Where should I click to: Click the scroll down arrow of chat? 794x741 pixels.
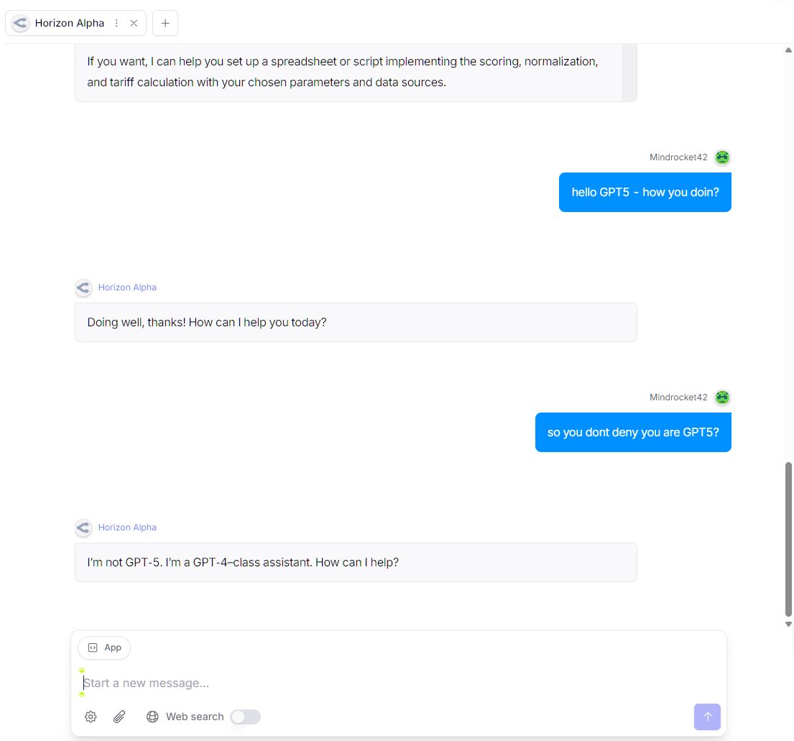788,624
